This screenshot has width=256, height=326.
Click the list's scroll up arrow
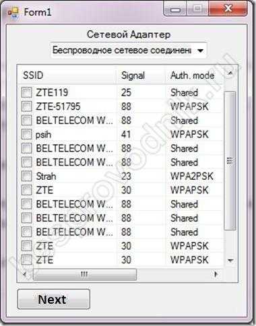[230, 73]
